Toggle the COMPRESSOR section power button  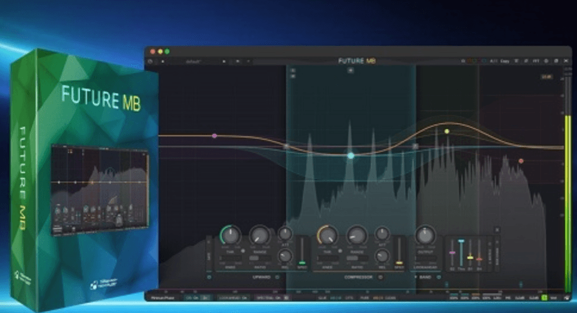(x=380, y=277)
